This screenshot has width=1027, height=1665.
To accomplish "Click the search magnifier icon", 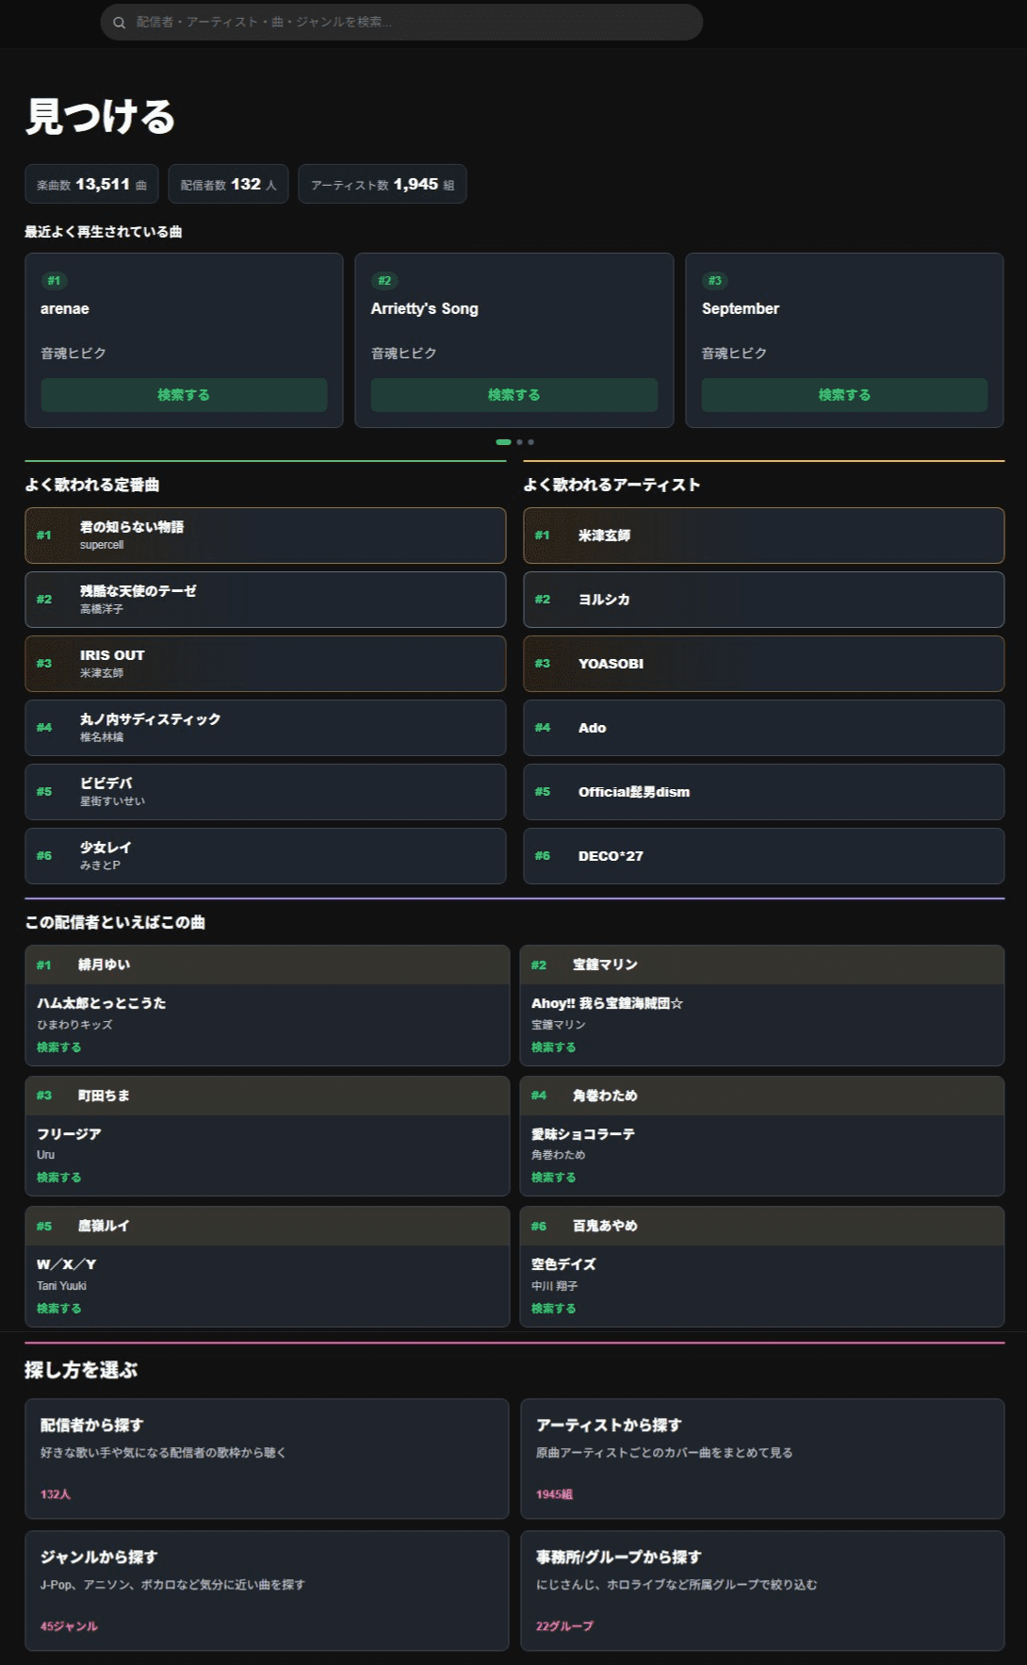I will [120, 23].
